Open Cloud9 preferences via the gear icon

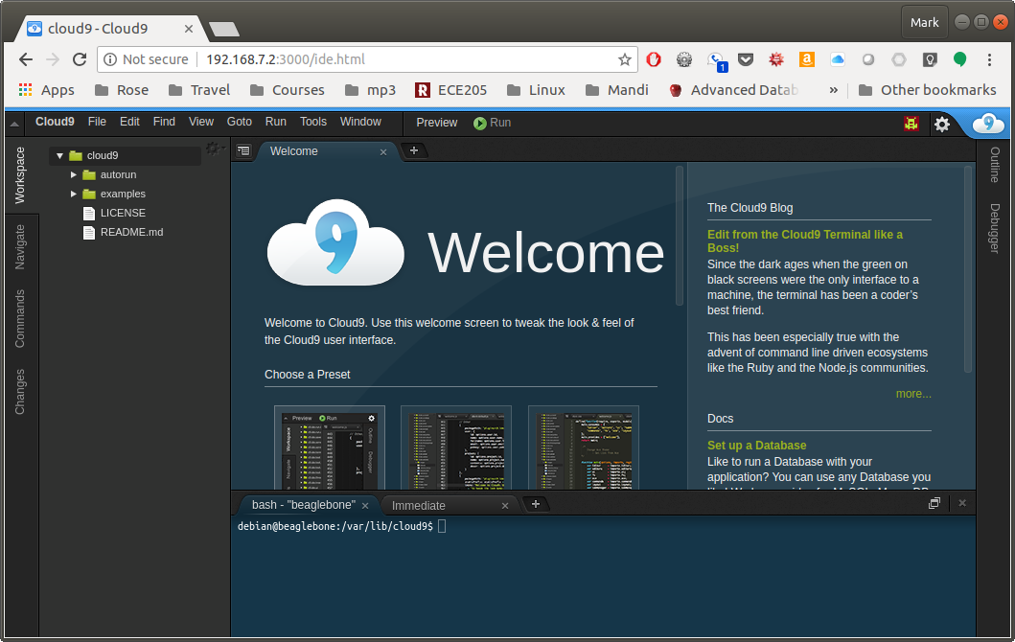tap(942, 123)
